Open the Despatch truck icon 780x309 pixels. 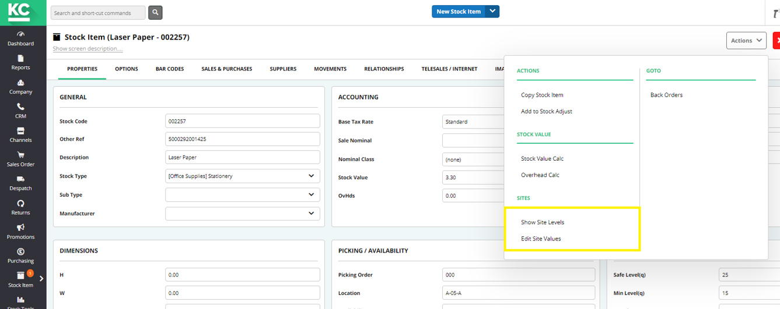click(20, 179)
